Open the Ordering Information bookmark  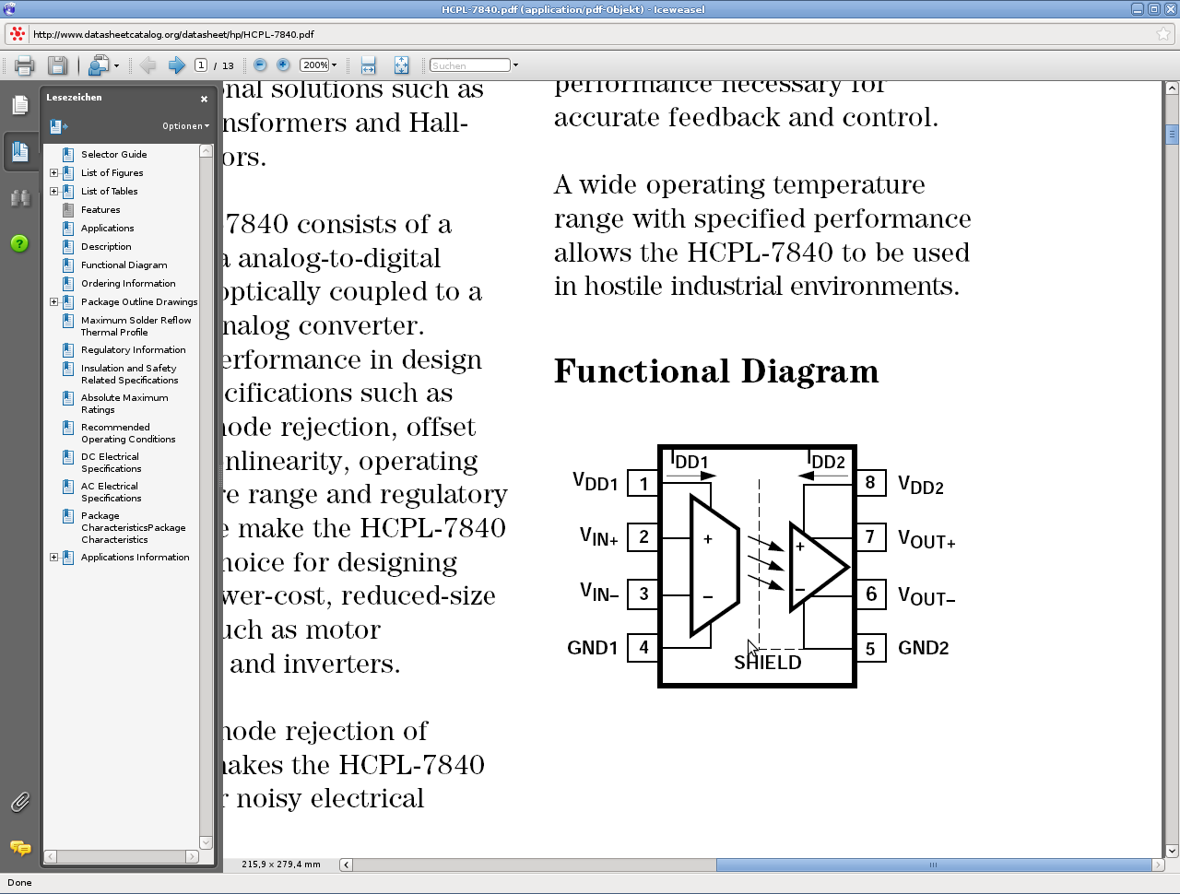pyautogui.click(x=128, y=284)
